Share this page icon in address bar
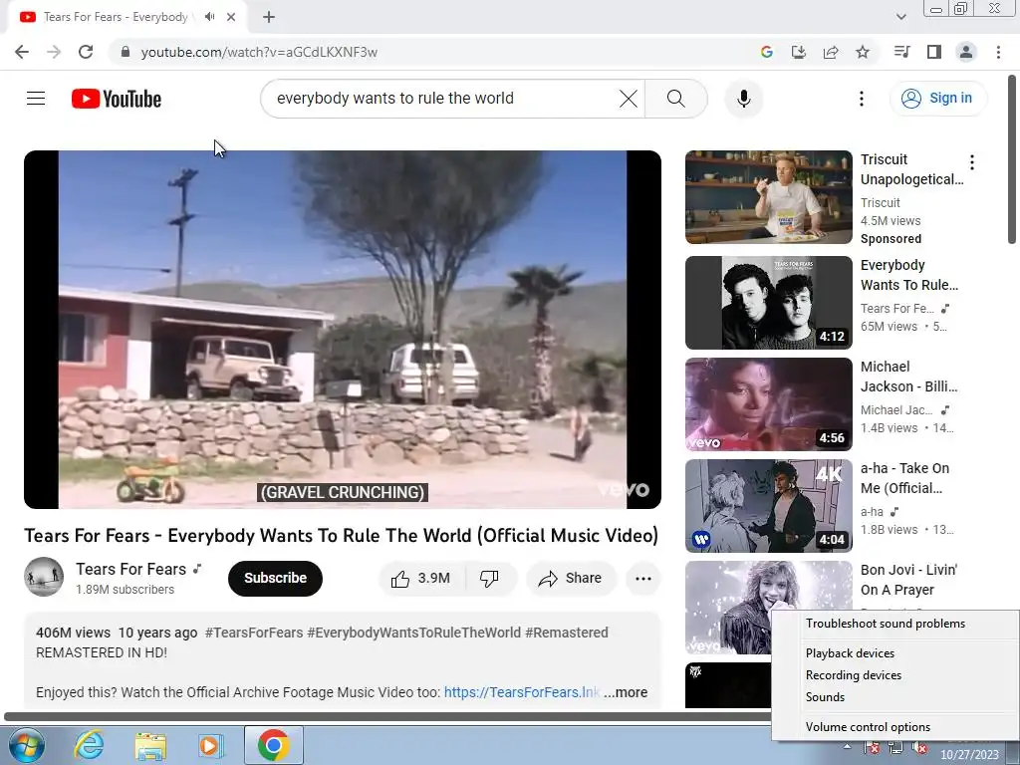Viewport: 1020px width, 765px height. coord(831,52)
